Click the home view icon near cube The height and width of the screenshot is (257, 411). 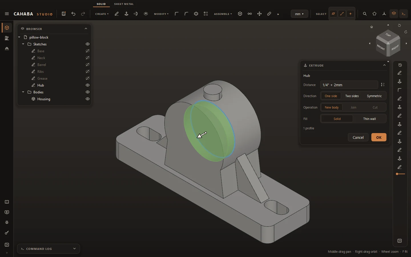click(372, 27)
